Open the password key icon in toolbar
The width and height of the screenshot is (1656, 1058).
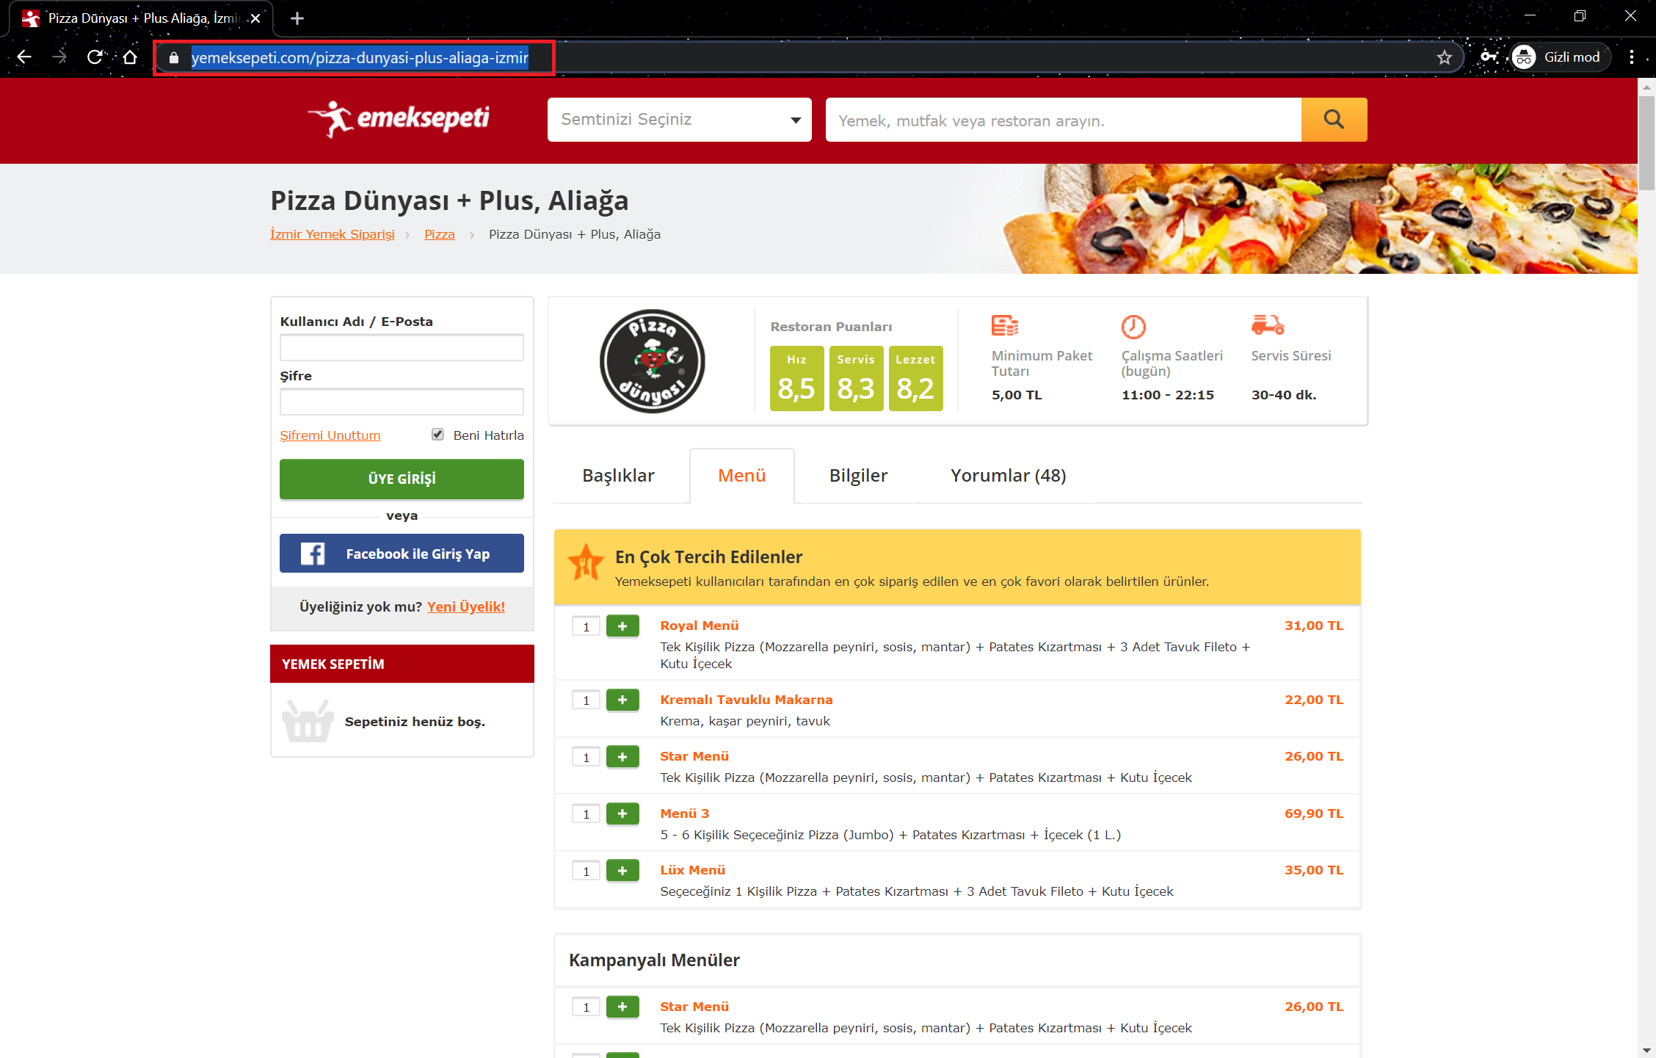(x=1488, y=57)
